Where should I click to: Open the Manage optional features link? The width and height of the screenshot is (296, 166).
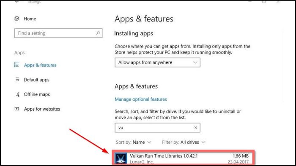pyautogui.click(x=141, y=99)
